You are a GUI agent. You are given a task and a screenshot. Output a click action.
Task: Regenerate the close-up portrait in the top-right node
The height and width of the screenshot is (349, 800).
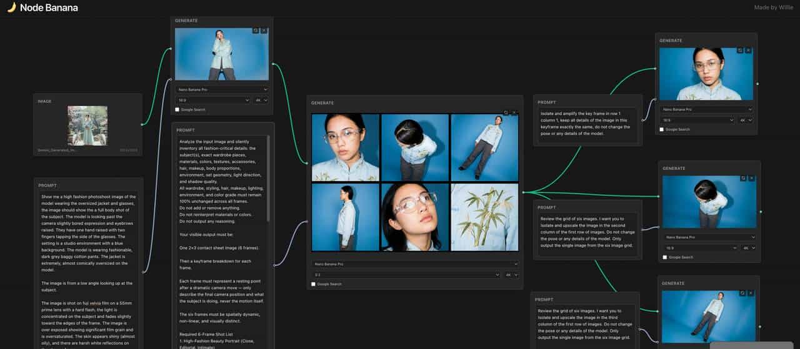pos(740,50)
